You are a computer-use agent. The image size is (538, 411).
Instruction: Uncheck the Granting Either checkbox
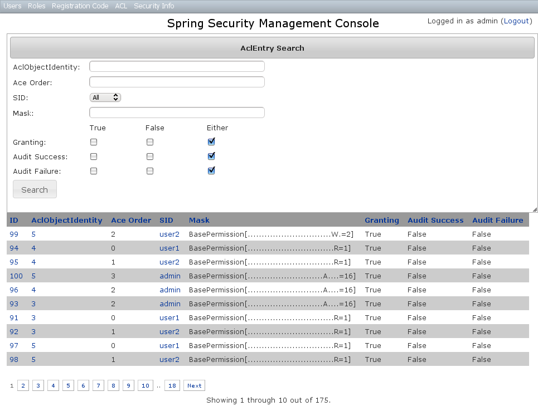click(211, 142)
